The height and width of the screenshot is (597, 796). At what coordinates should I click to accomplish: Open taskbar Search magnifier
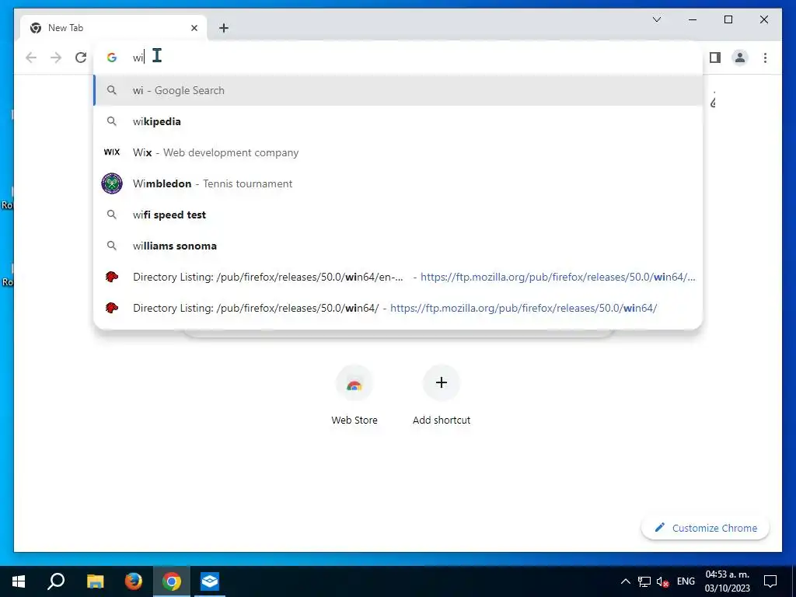[x=56, y=581]
